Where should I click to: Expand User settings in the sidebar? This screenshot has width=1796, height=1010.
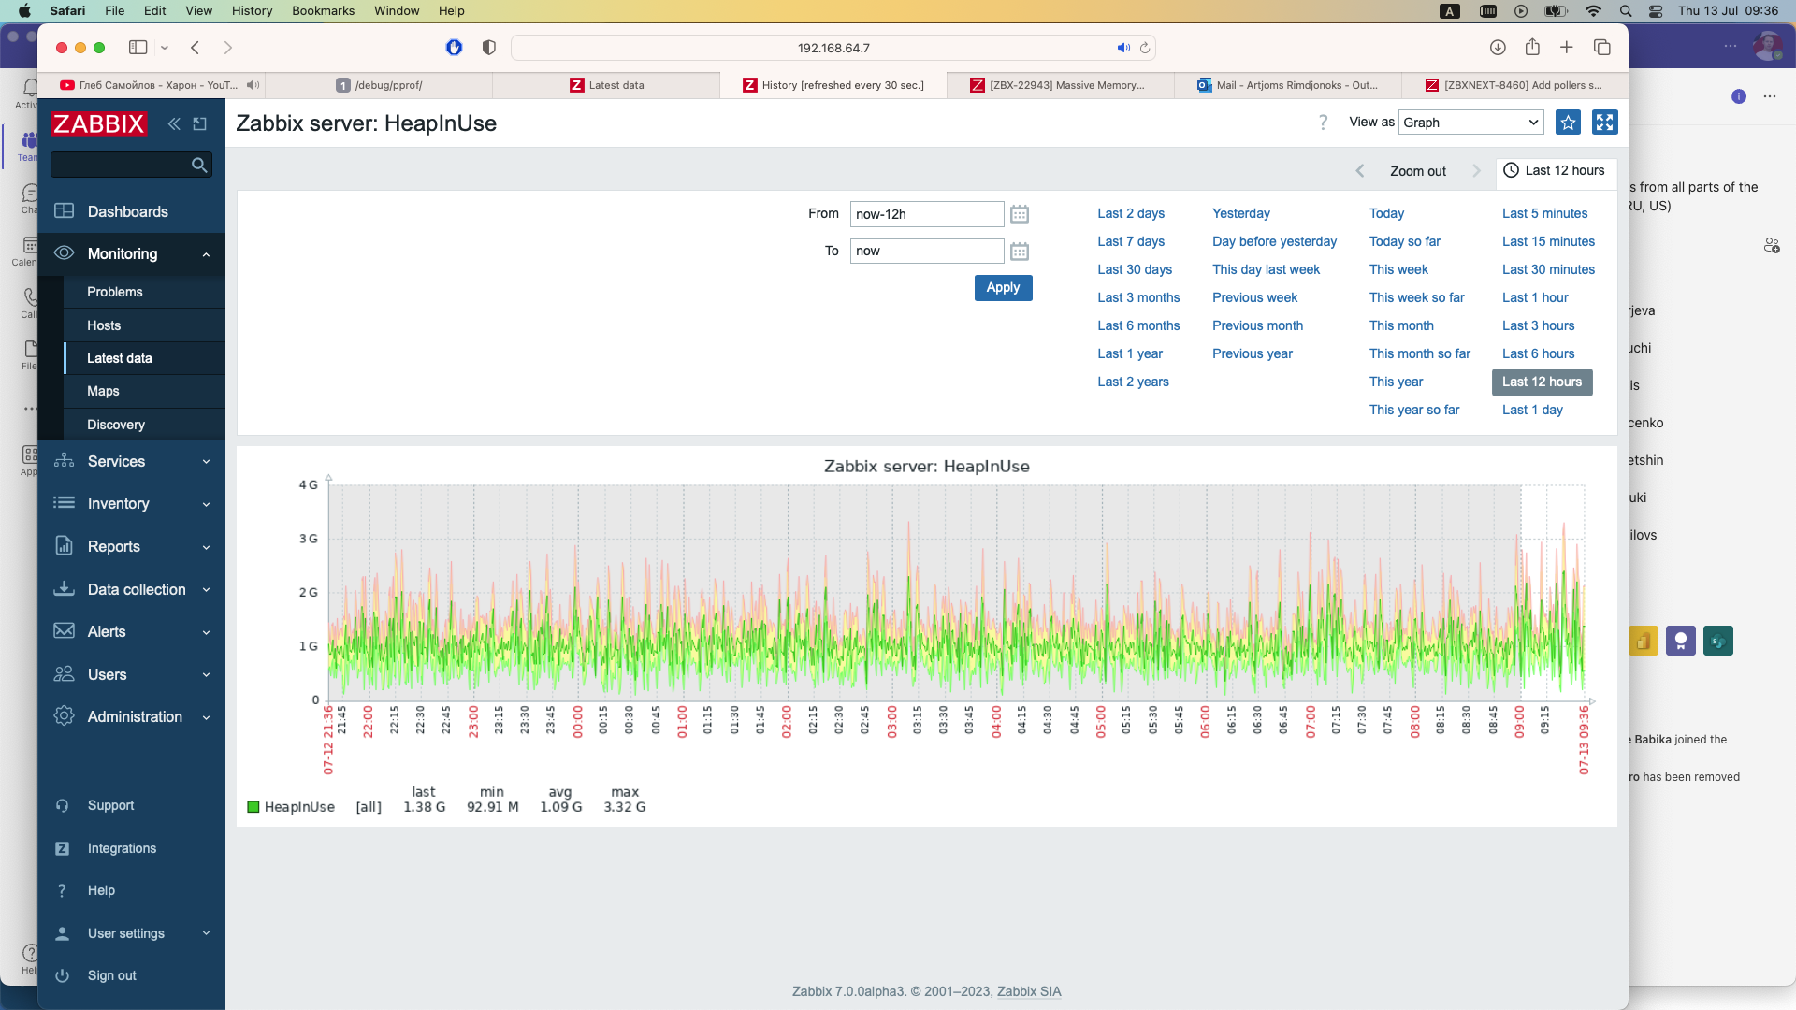pos(206,933)
